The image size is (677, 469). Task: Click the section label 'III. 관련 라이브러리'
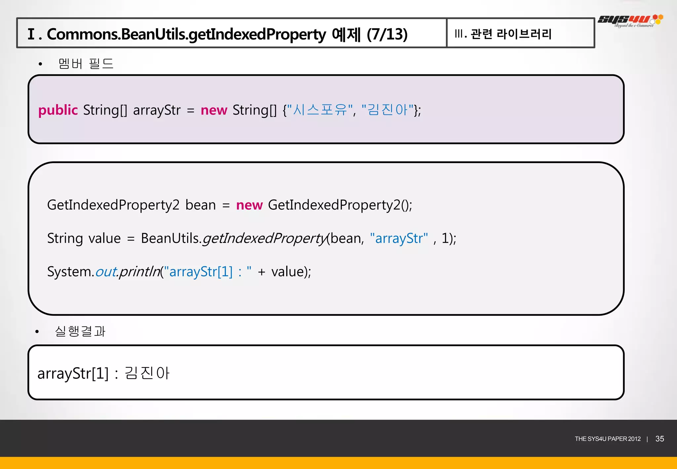pos(503,34)
